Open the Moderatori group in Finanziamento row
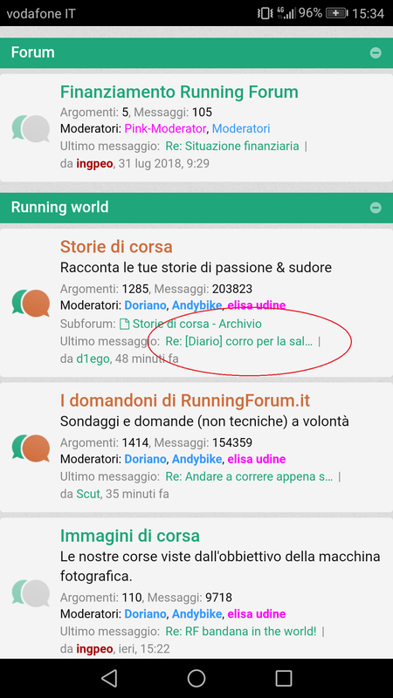 [241, 128]
